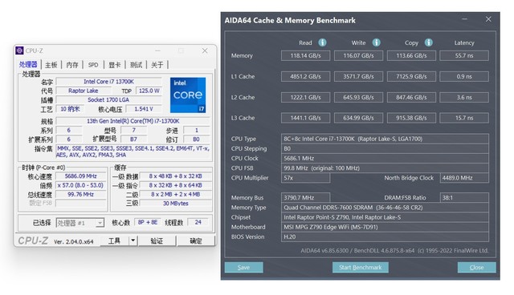Click L3 Cache Write value 634.99 GB/s

click(x=358, y=118)
